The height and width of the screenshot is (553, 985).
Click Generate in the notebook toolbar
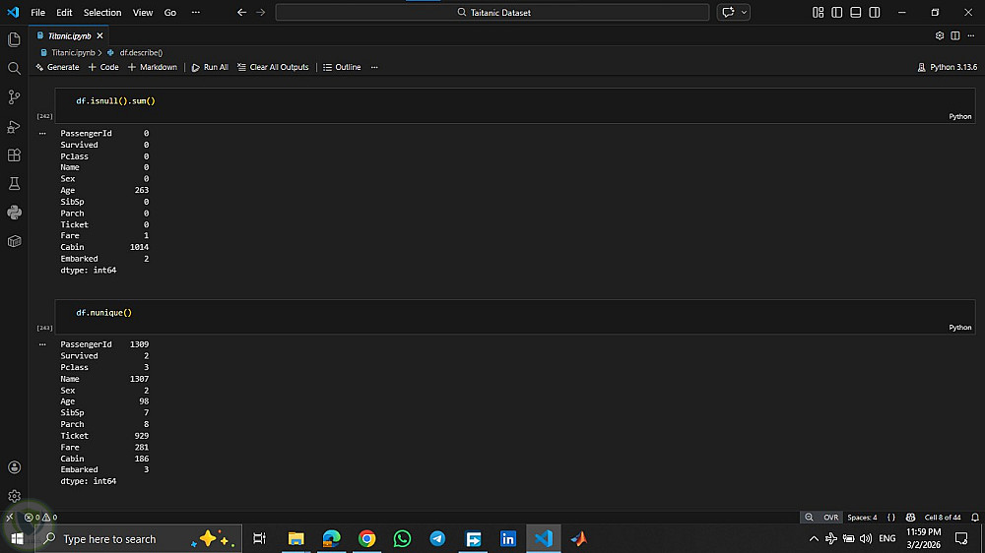click(58, 67)
